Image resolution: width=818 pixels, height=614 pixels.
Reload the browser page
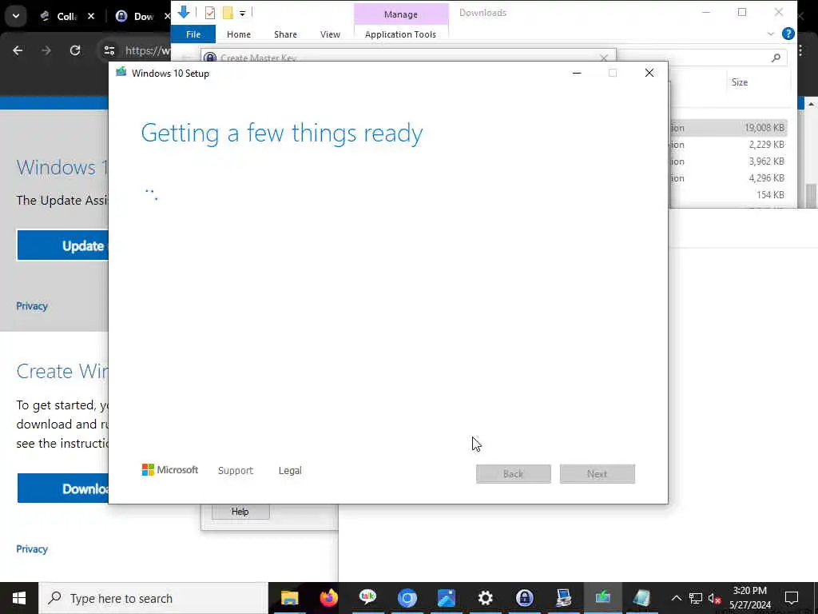pyautogui.click(x=75, y=50)
